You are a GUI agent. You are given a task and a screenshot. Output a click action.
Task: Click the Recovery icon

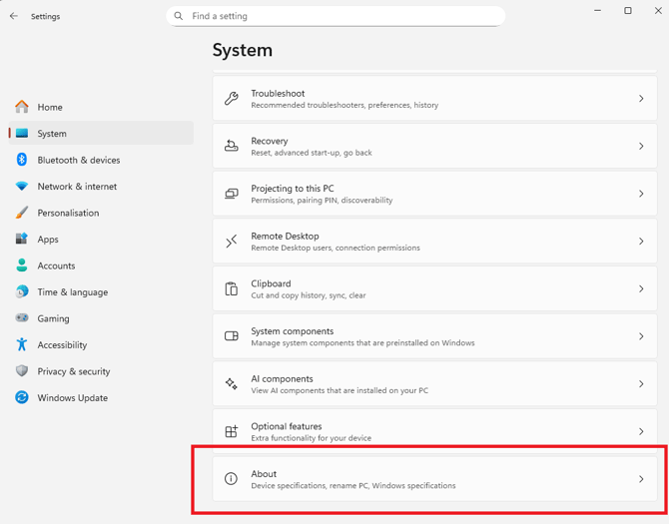[x=232, y=146]
